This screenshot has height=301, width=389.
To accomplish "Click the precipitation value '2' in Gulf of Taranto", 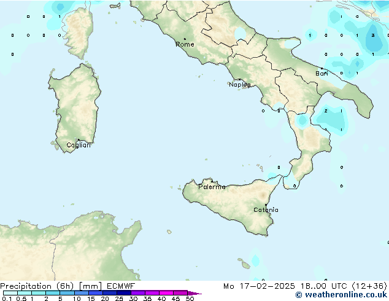I will pos(326,111).
